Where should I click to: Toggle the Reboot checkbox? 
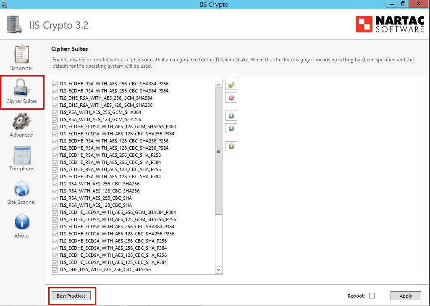(x=372, y=295)
